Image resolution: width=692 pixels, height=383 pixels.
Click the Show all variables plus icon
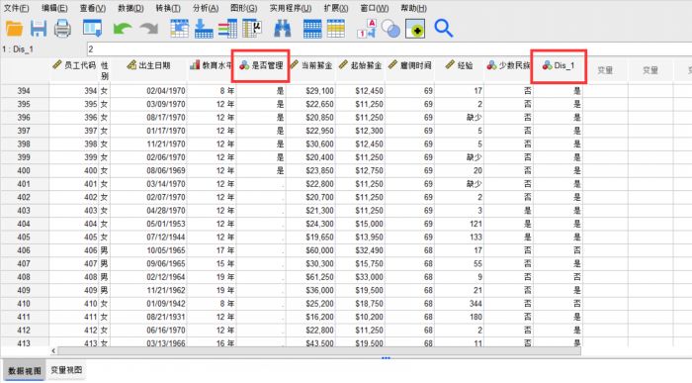(x=415, y=29)
